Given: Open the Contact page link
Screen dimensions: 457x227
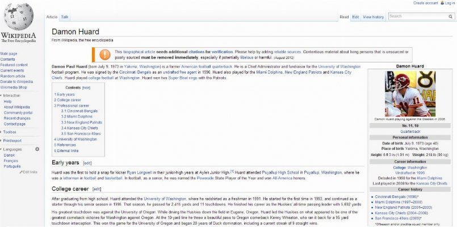Looking at the screenshot, I should (x=15, y=124).
